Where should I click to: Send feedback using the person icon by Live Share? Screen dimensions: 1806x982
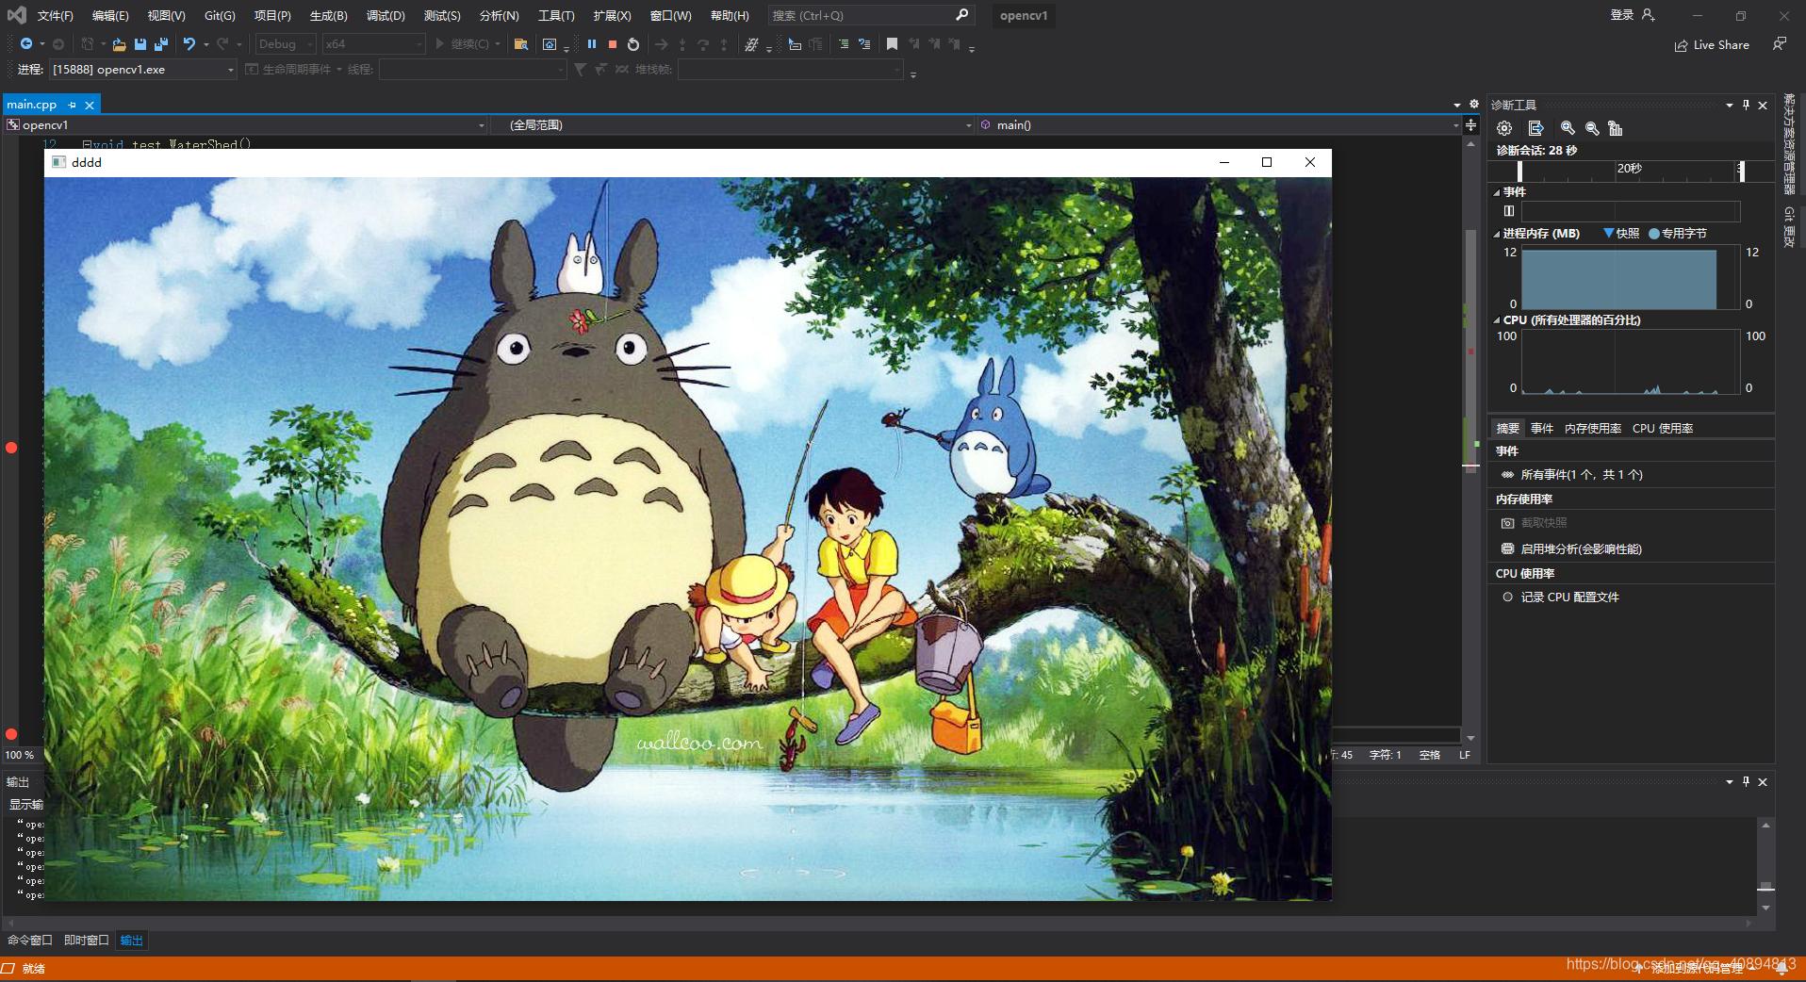coord(1779,43)
